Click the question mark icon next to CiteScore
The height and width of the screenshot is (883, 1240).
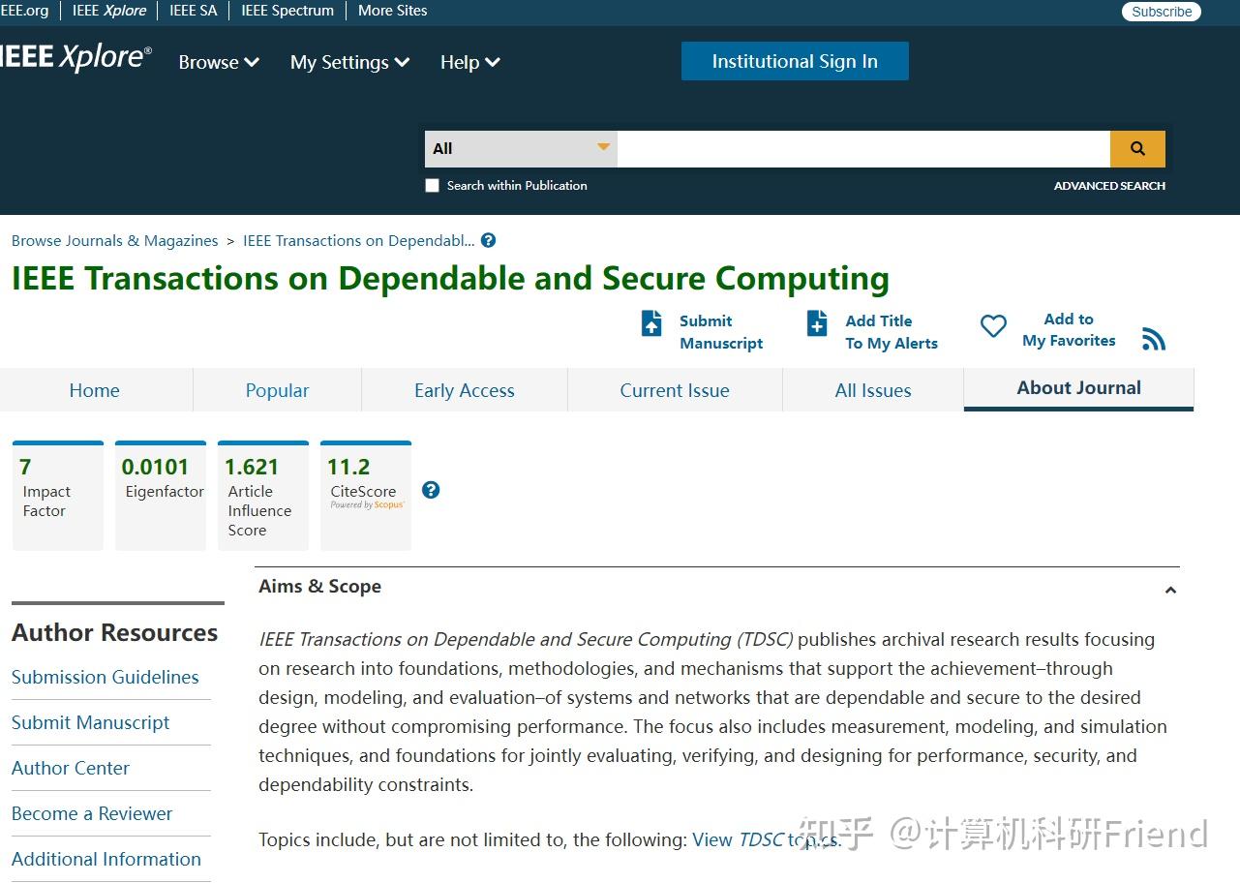[430, 490]
